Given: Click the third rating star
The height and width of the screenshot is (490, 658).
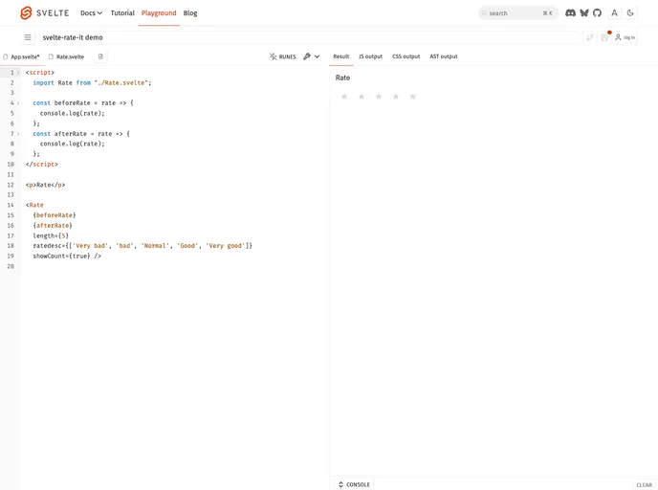Looking at the screenshot, I should click(379, 97).
